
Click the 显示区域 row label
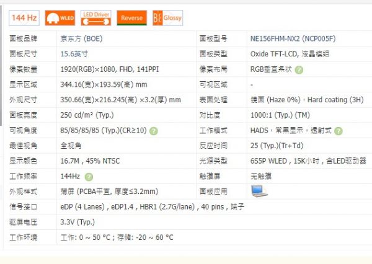[24, 84]
